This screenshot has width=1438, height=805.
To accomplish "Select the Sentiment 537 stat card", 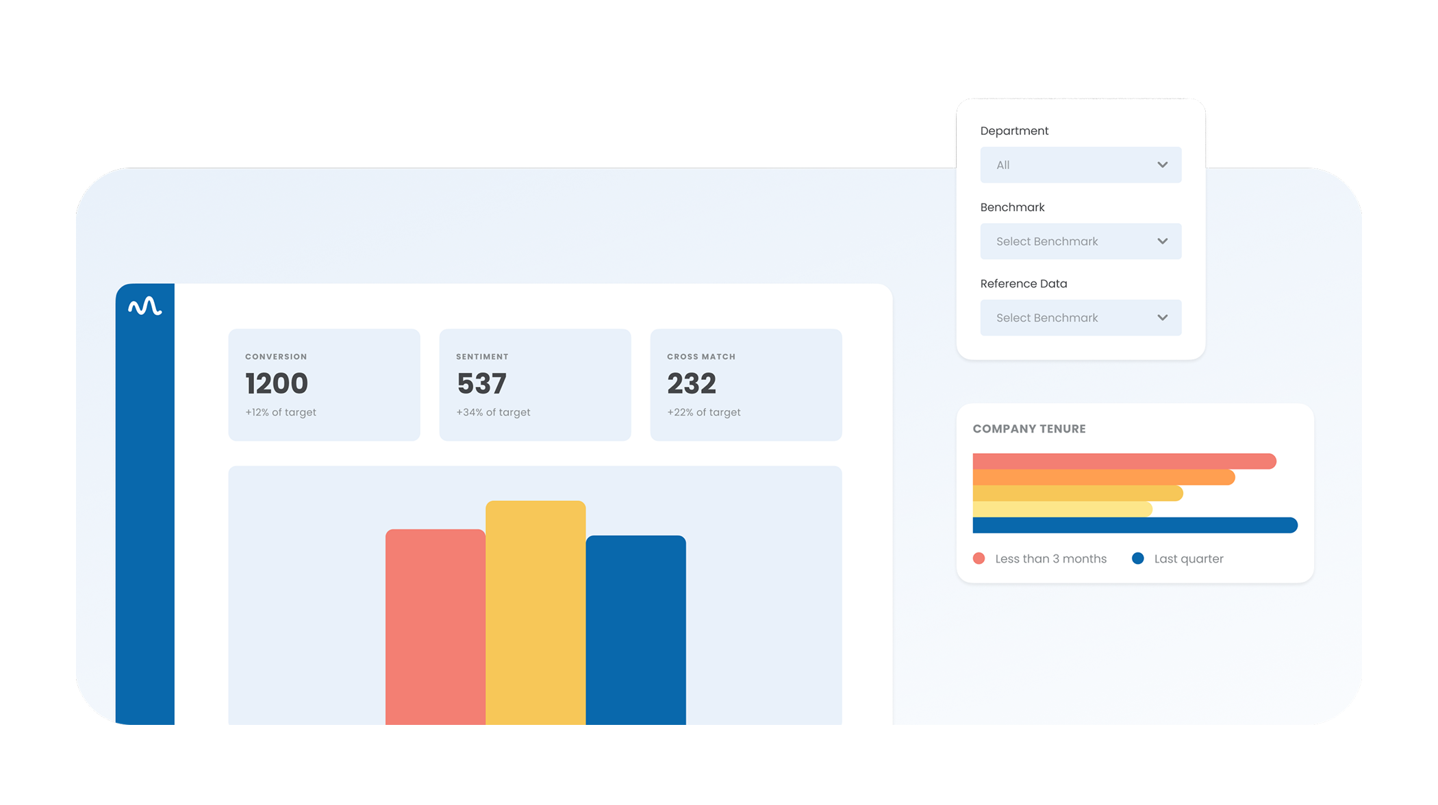I will pos(535,385).
